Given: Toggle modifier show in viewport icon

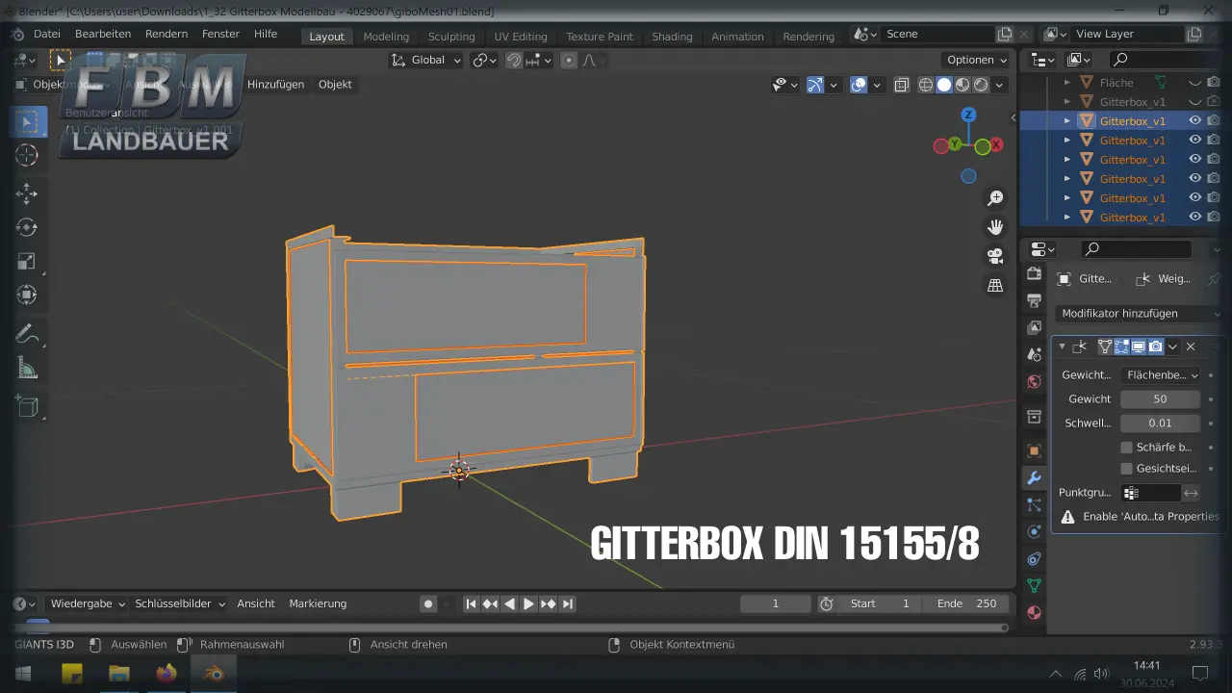Looking at the screenshot, I should 1139,346.
